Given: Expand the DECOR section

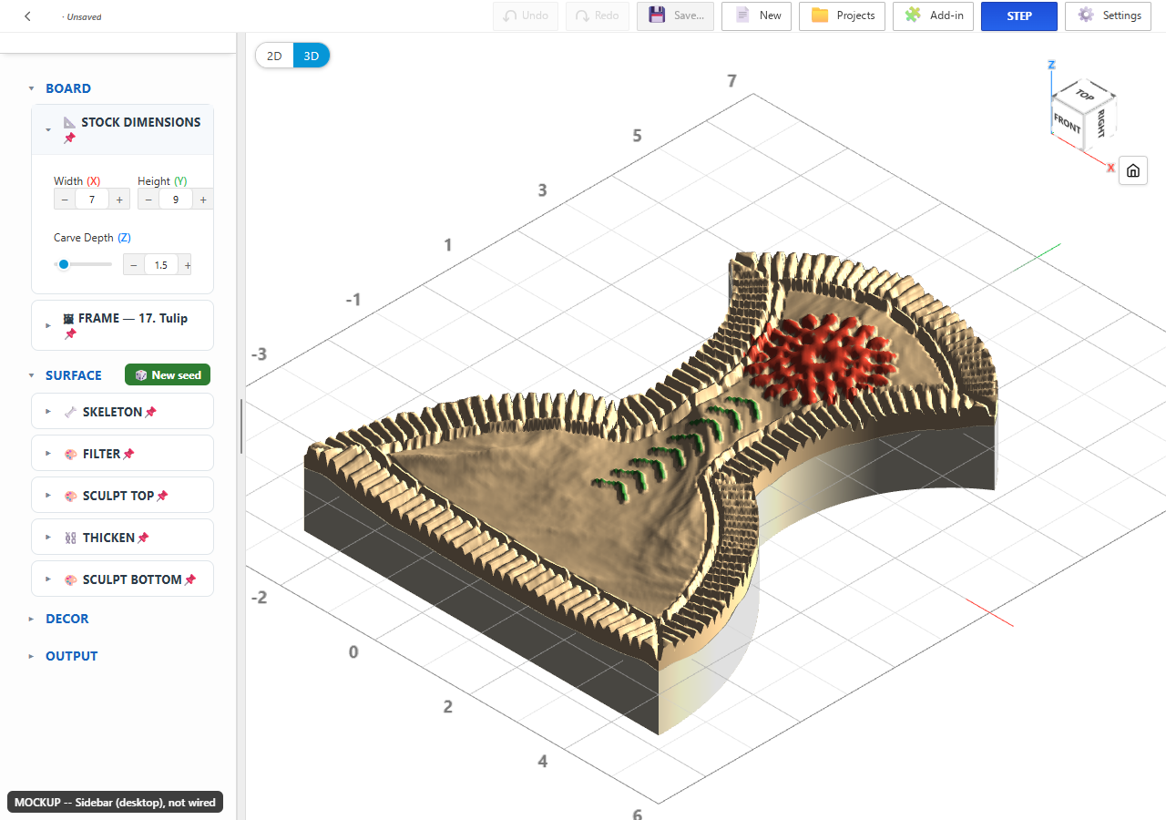Looking at the screenshot, I should 31,619.
